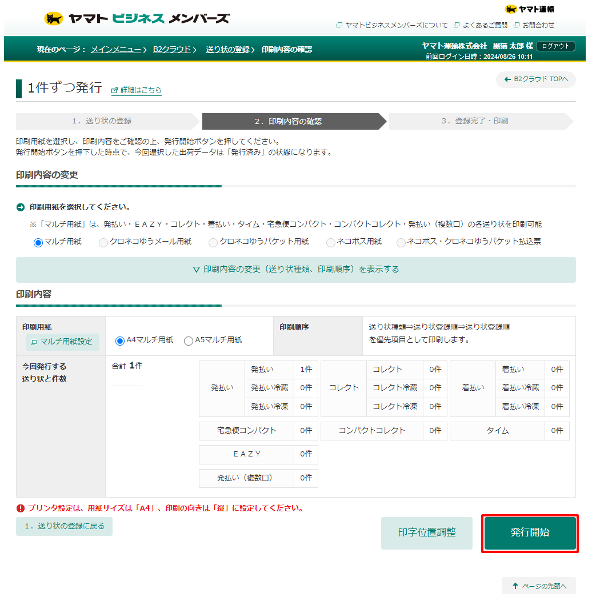Click the 合計 1件 text

tap(127, 366)
